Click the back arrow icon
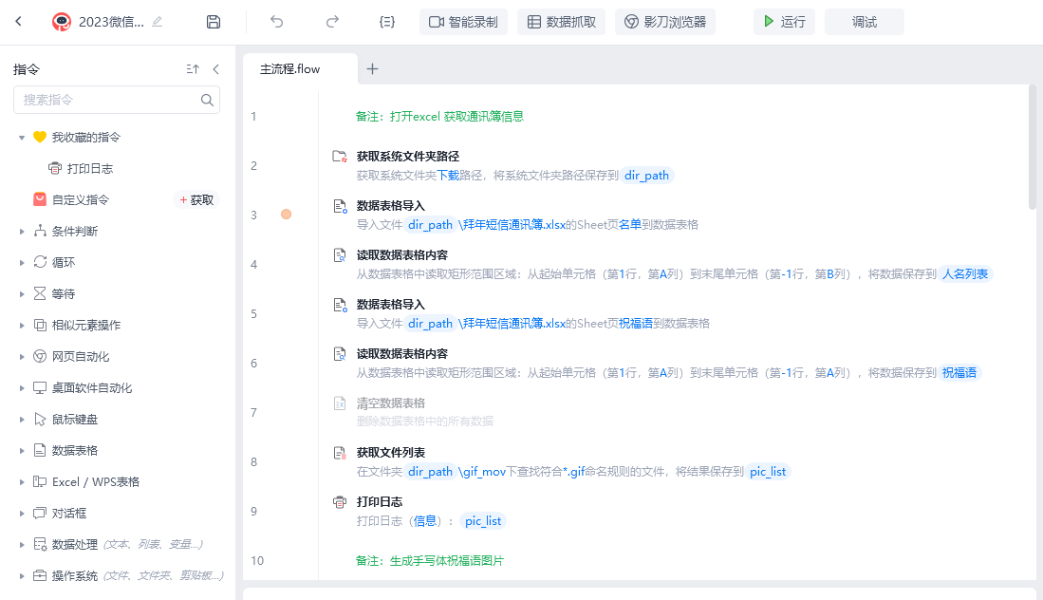The width and height of the screenshot is (1043, 600). pos(19,21)
